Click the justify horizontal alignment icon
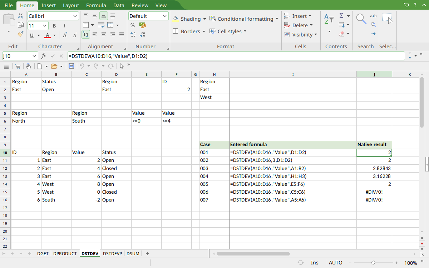 pyautogui.click(x=122, y=34)
